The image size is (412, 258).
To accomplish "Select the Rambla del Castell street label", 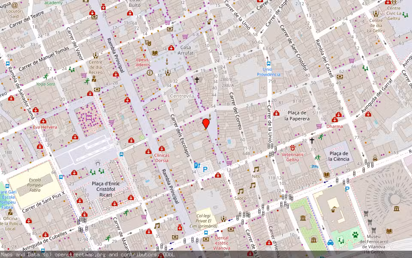I will click(324, 58).
